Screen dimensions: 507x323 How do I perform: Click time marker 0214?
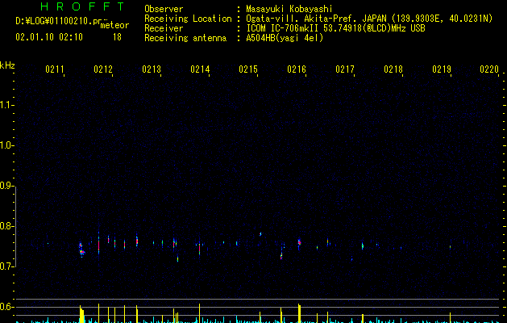[200, 69]
